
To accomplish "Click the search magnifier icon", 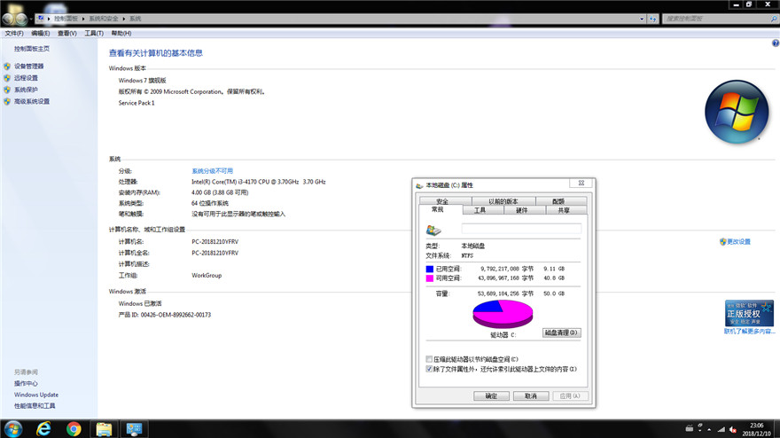I will (x=774, y=19).
